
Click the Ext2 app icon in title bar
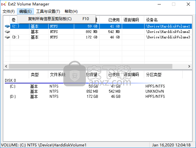point(4,4)
